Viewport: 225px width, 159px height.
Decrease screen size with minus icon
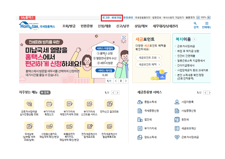[x=198, y=17]
